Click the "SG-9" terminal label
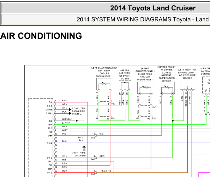The width and height of the screenshot is (210, 177). (49, 143)
